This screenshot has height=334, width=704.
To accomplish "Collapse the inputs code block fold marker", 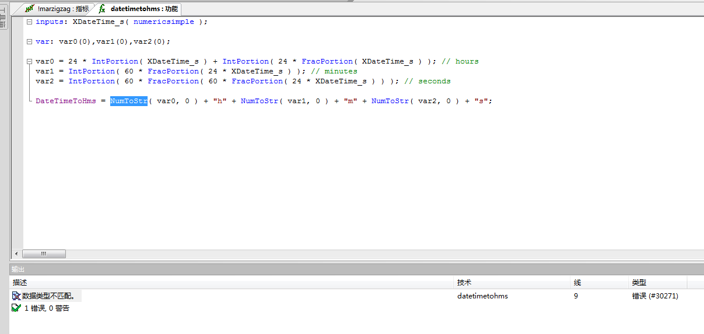I will click(29, 22).
